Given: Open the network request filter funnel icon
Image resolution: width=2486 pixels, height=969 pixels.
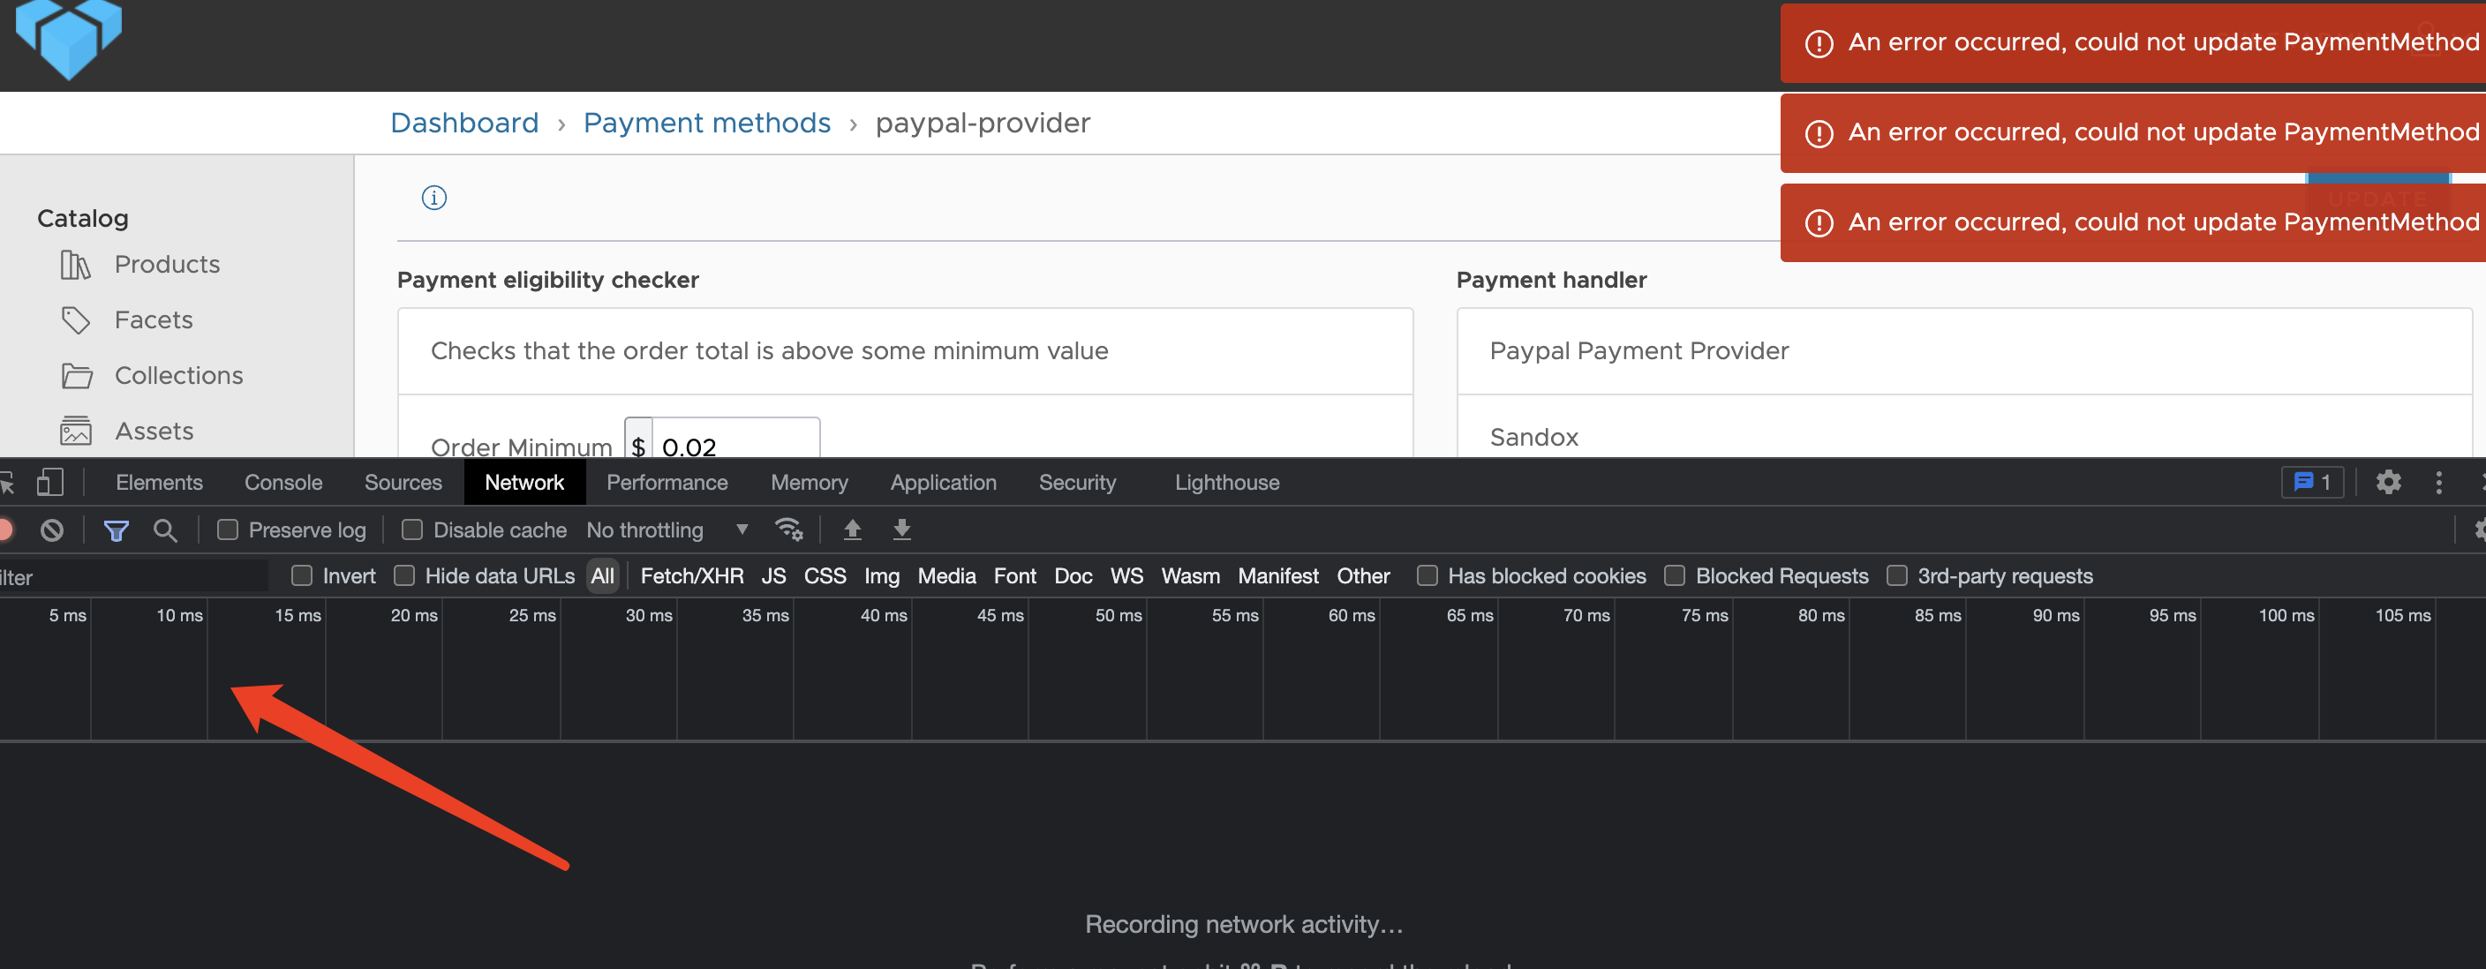Looking at the screenshot, I should 116,530.
